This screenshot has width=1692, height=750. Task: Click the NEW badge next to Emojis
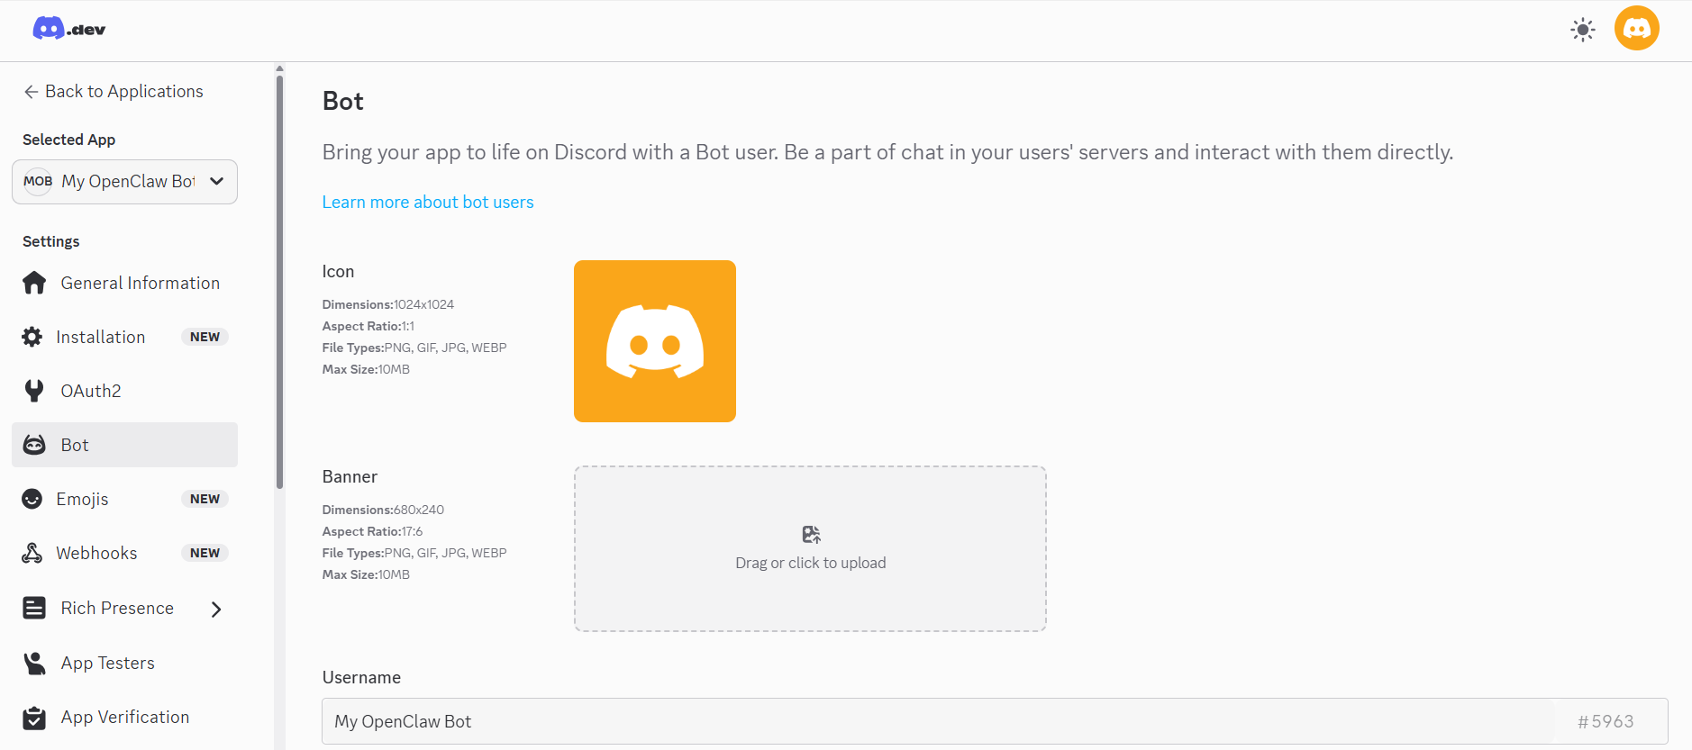click(x=205, y=499)
